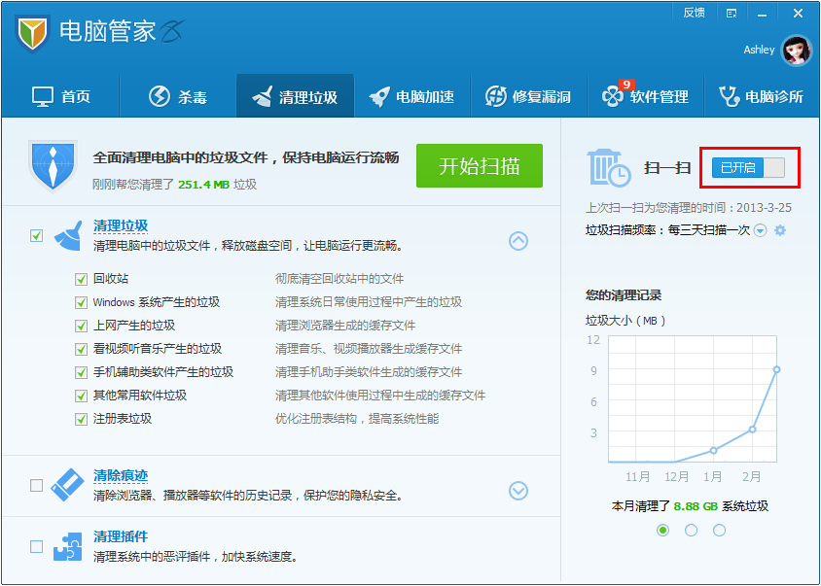
Task: Click the trash can timer icon
Action: tap(609, 167)
